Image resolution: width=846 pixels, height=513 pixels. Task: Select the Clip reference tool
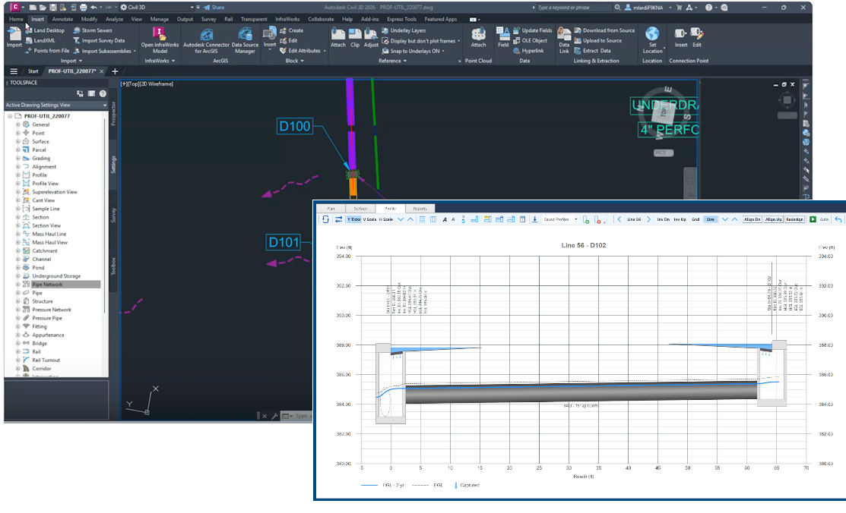coord(355,38)
